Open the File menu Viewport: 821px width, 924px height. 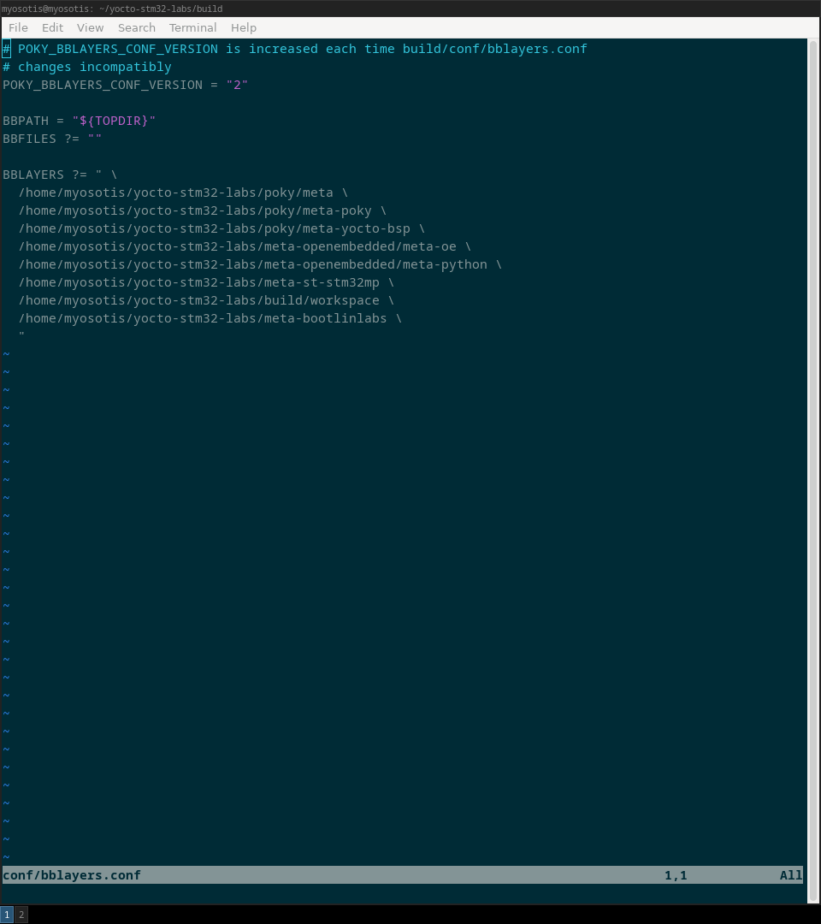18,27
